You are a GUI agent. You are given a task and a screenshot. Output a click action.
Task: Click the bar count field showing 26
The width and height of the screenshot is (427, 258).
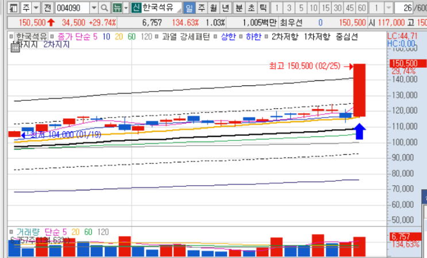click(404, 8)
